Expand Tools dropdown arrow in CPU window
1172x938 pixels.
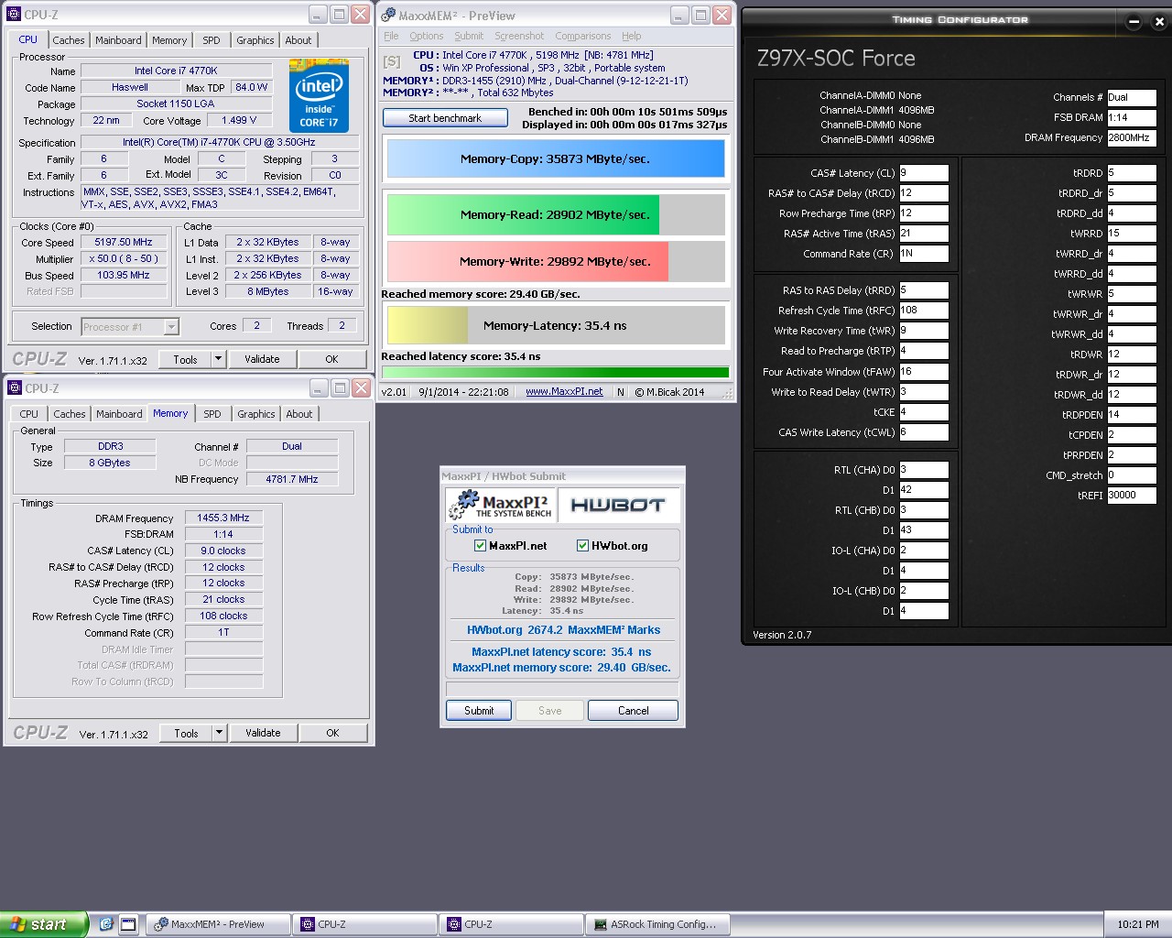click(x=218, y=359)
